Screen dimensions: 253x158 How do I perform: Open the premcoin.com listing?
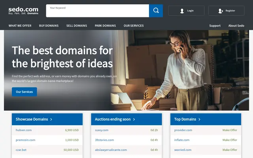pyautogui.click(x=25, y=140)
